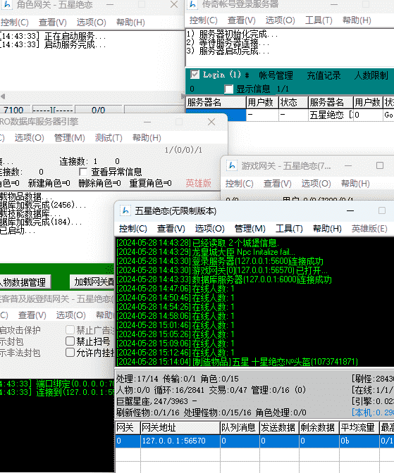The height and width of the screenshot is (473, 394).
Task: Click the 龙皇城大臣 Npc Initalize fail log line
Action: coord(206,252)
